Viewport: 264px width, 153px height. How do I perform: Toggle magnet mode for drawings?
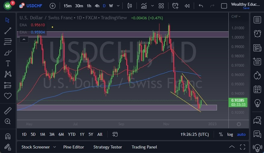[8, 136]
